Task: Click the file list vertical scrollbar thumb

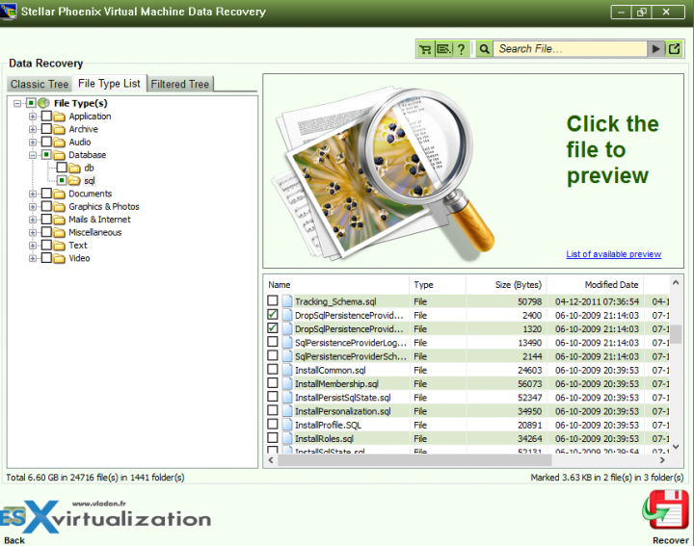Action: [x=676, y=334]
